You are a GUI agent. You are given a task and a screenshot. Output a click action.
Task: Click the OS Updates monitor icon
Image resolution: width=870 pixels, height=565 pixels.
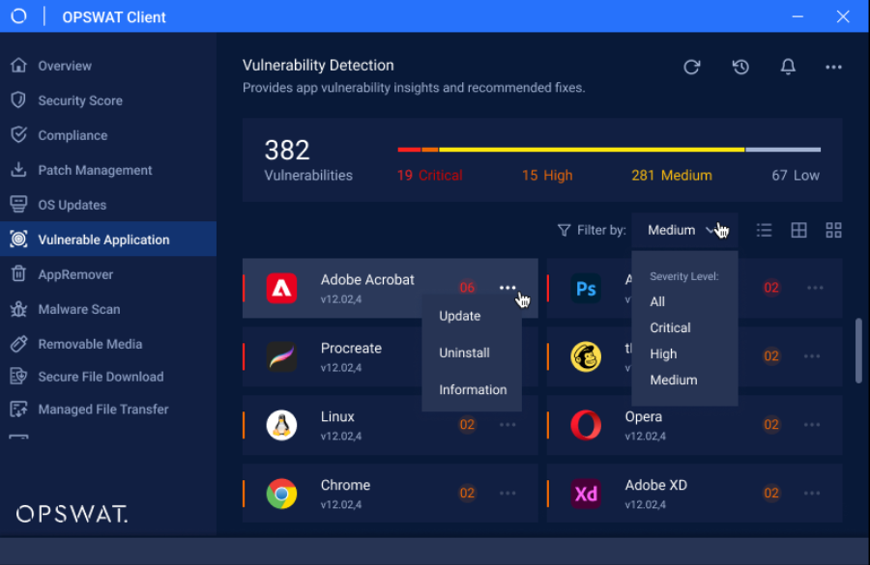click(18, 205)
